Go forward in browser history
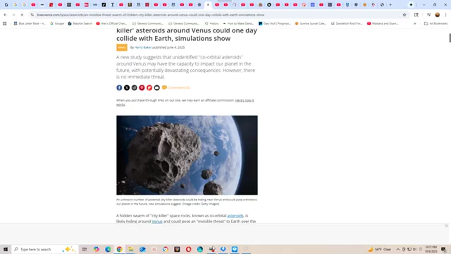This screenshot has height=254, width=451. coord(13,15)
